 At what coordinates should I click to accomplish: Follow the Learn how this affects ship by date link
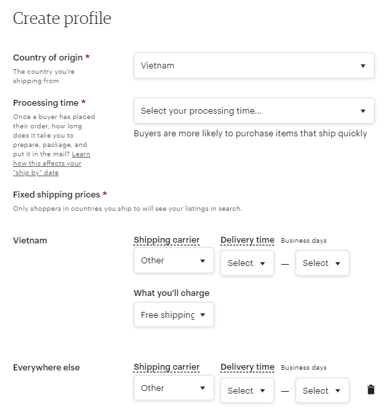click(51, 164)
